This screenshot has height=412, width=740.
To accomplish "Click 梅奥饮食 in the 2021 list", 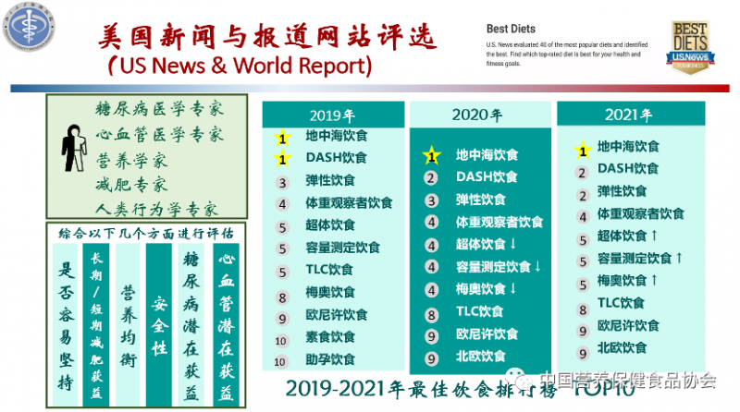I will coord(622,281).
